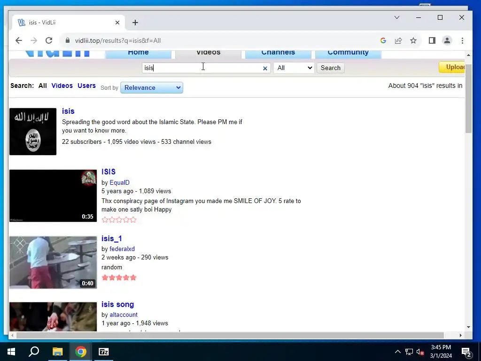Click the filled star rating under isis_1
The height and width of the screenshot is (361, 481).
(x=119, y=278)
